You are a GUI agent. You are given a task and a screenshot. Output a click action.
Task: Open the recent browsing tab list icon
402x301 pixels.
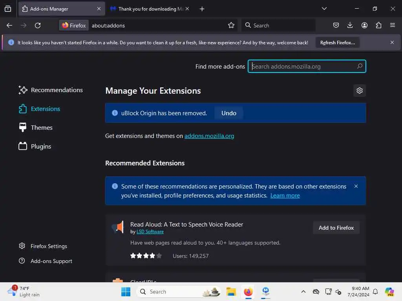click(8, 9)
